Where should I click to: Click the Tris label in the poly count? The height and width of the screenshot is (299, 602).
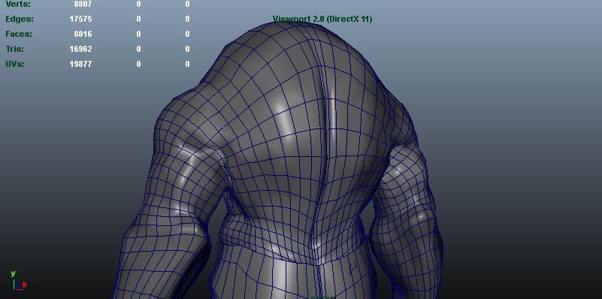[x=14, y=49]
